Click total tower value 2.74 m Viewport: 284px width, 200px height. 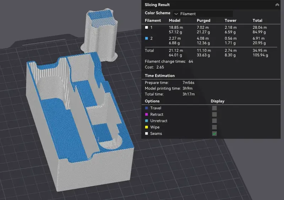pyautogui.click(x=230, y=50)
